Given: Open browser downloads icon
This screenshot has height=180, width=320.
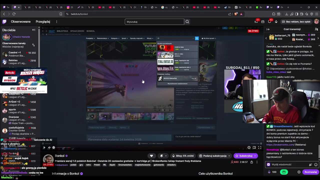Looking at the screenshot, I should [286, 14].
